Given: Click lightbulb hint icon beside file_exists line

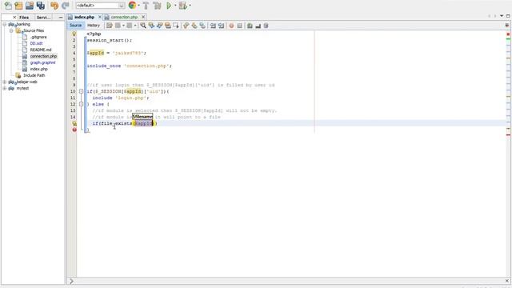Looking at the screenshot, I should coord(74,123).
